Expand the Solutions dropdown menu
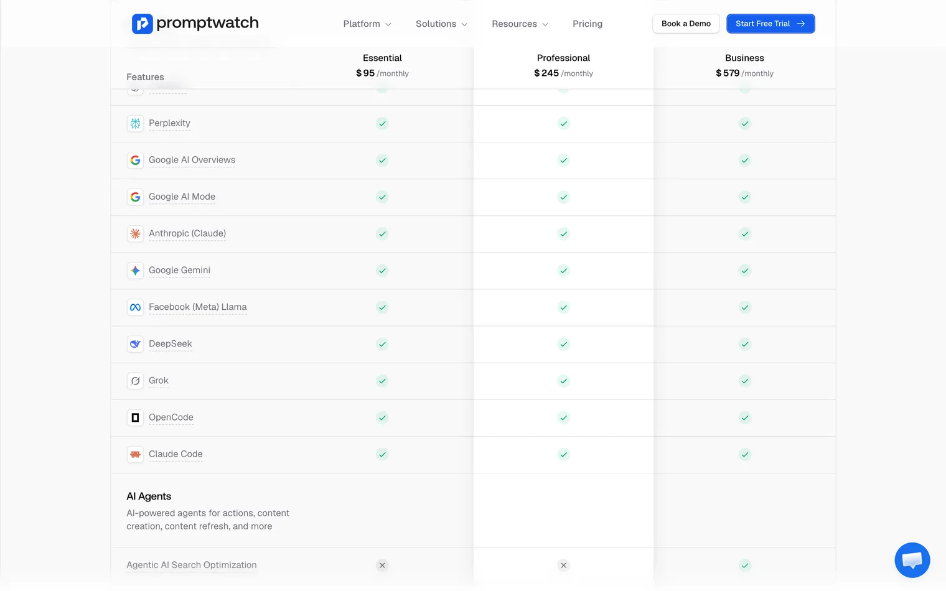Viewport: 946px width, 591px height. point(441,24)
